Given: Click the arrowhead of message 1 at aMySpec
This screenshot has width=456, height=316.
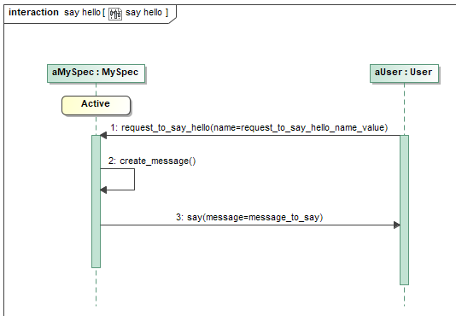Looking at the screenshot, I should 103,135.
